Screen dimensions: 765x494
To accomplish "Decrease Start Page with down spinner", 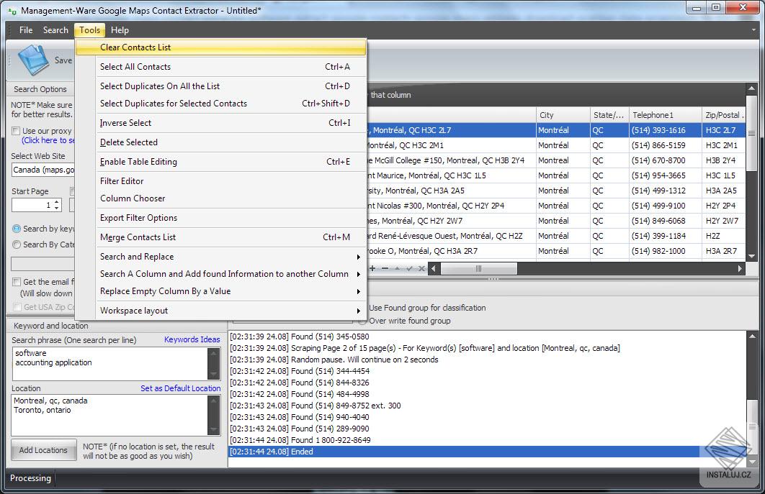I will [x=57, y=208].
